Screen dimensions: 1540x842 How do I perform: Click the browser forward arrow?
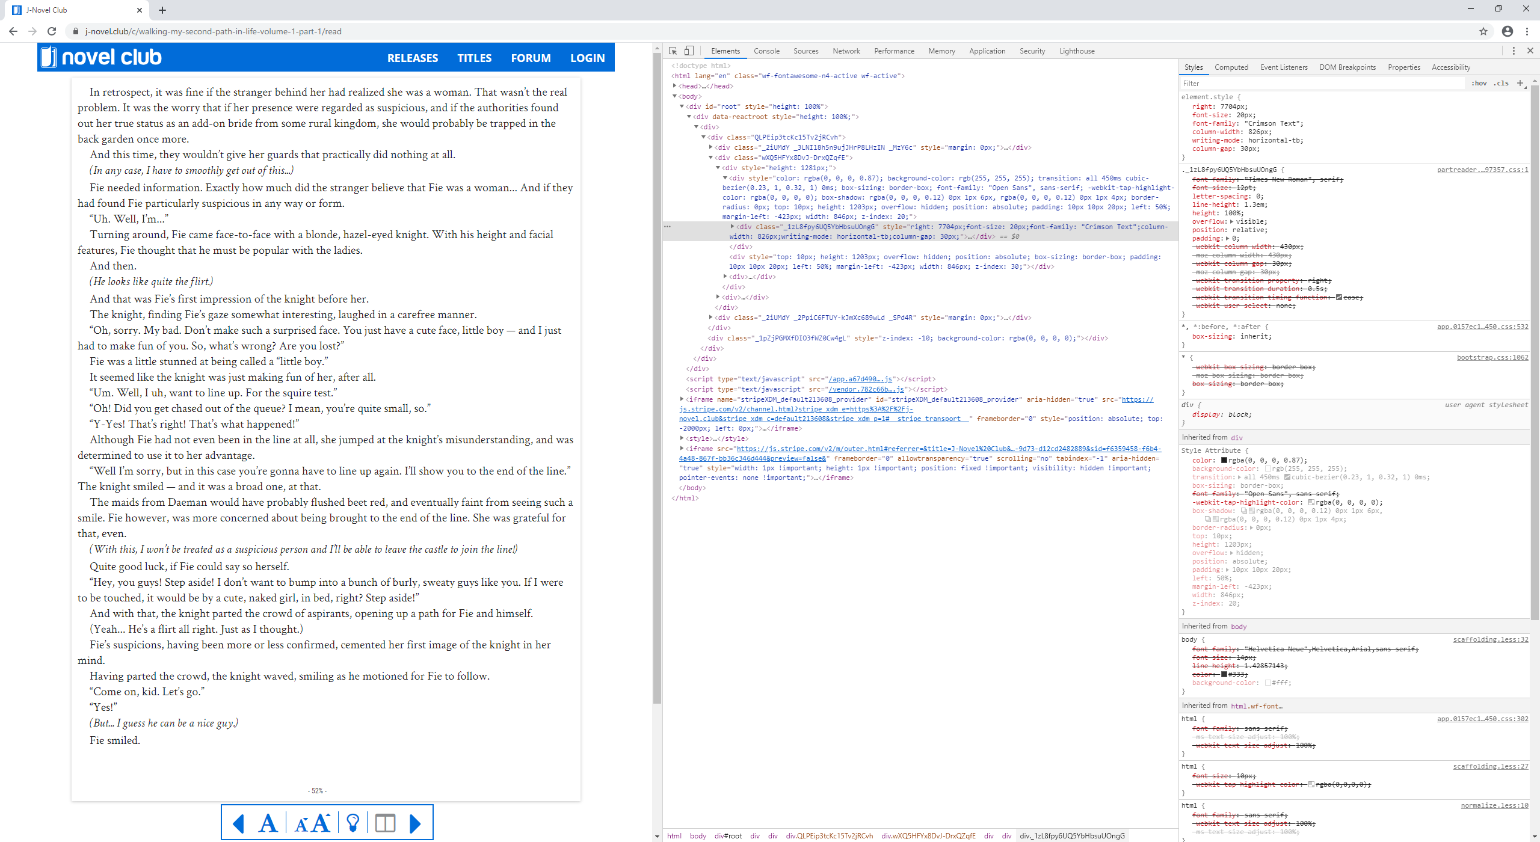(x=32, y=31)
